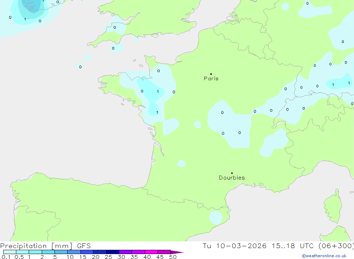This screenshot has height=259, width=354.
Task: Click the 0.5–1 mm legend color swatch
Action: click(23, 252)
